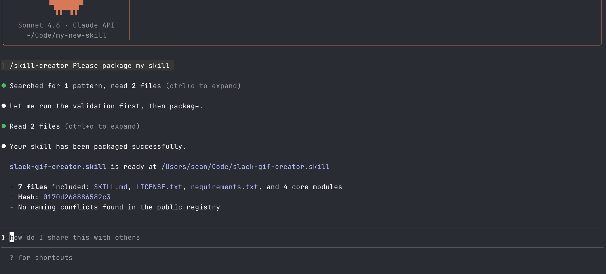606x274 pixels.
Task: Select the green status dot beside Searched
Action: 4,86
